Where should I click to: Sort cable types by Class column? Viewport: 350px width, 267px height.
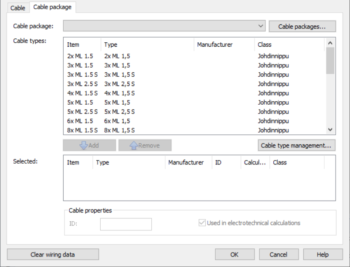289,44
